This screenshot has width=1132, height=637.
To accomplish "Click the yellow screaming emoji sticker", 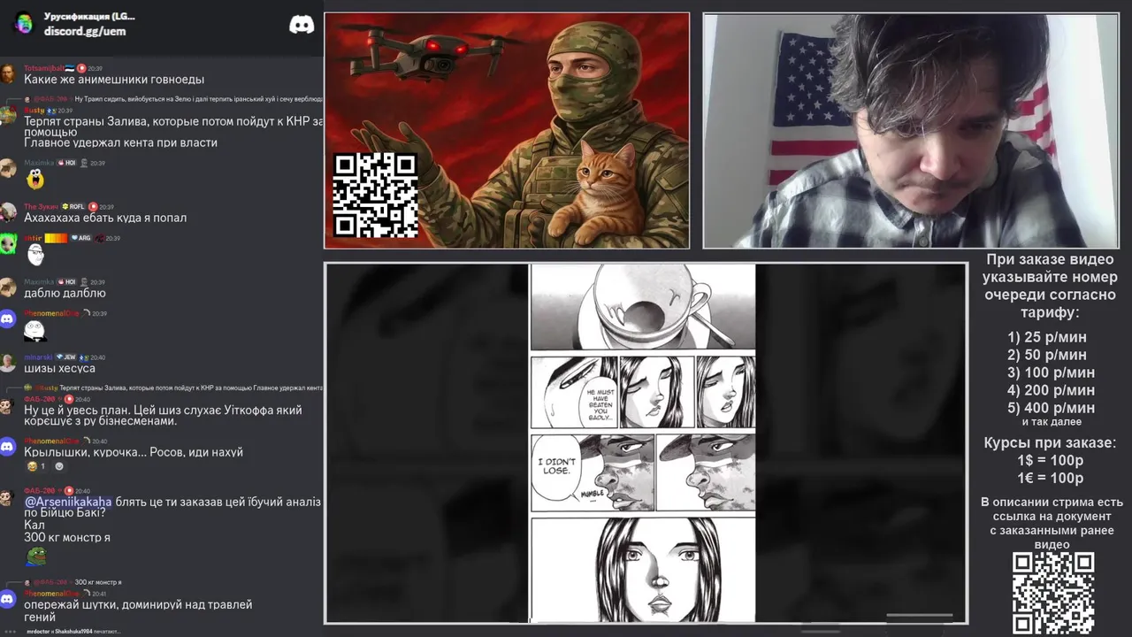I will tap(35, 180).
